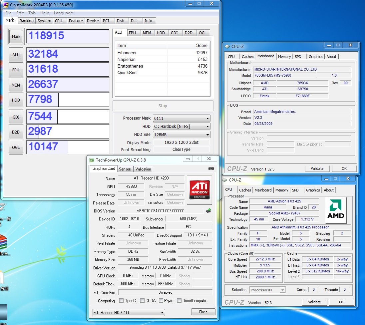The height and width of the screenshot is (325, 365).
Task: Click the BIOS save chip icon in GPU-Z
Action: coord(208,211)
